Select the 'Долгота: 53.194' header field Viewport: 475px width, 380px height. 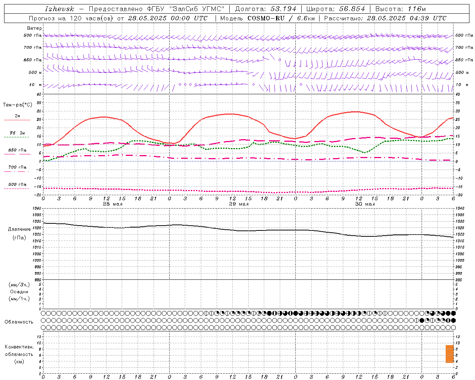coord(266,9)
